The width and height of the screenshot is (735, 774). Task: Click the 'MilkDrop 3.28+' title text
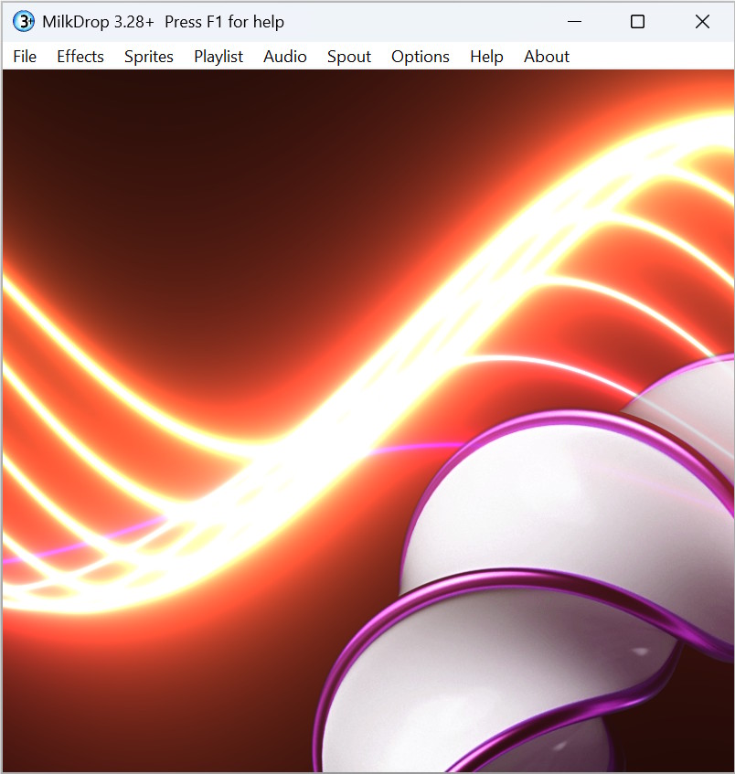pyautogui.click(x=98, y=22)
